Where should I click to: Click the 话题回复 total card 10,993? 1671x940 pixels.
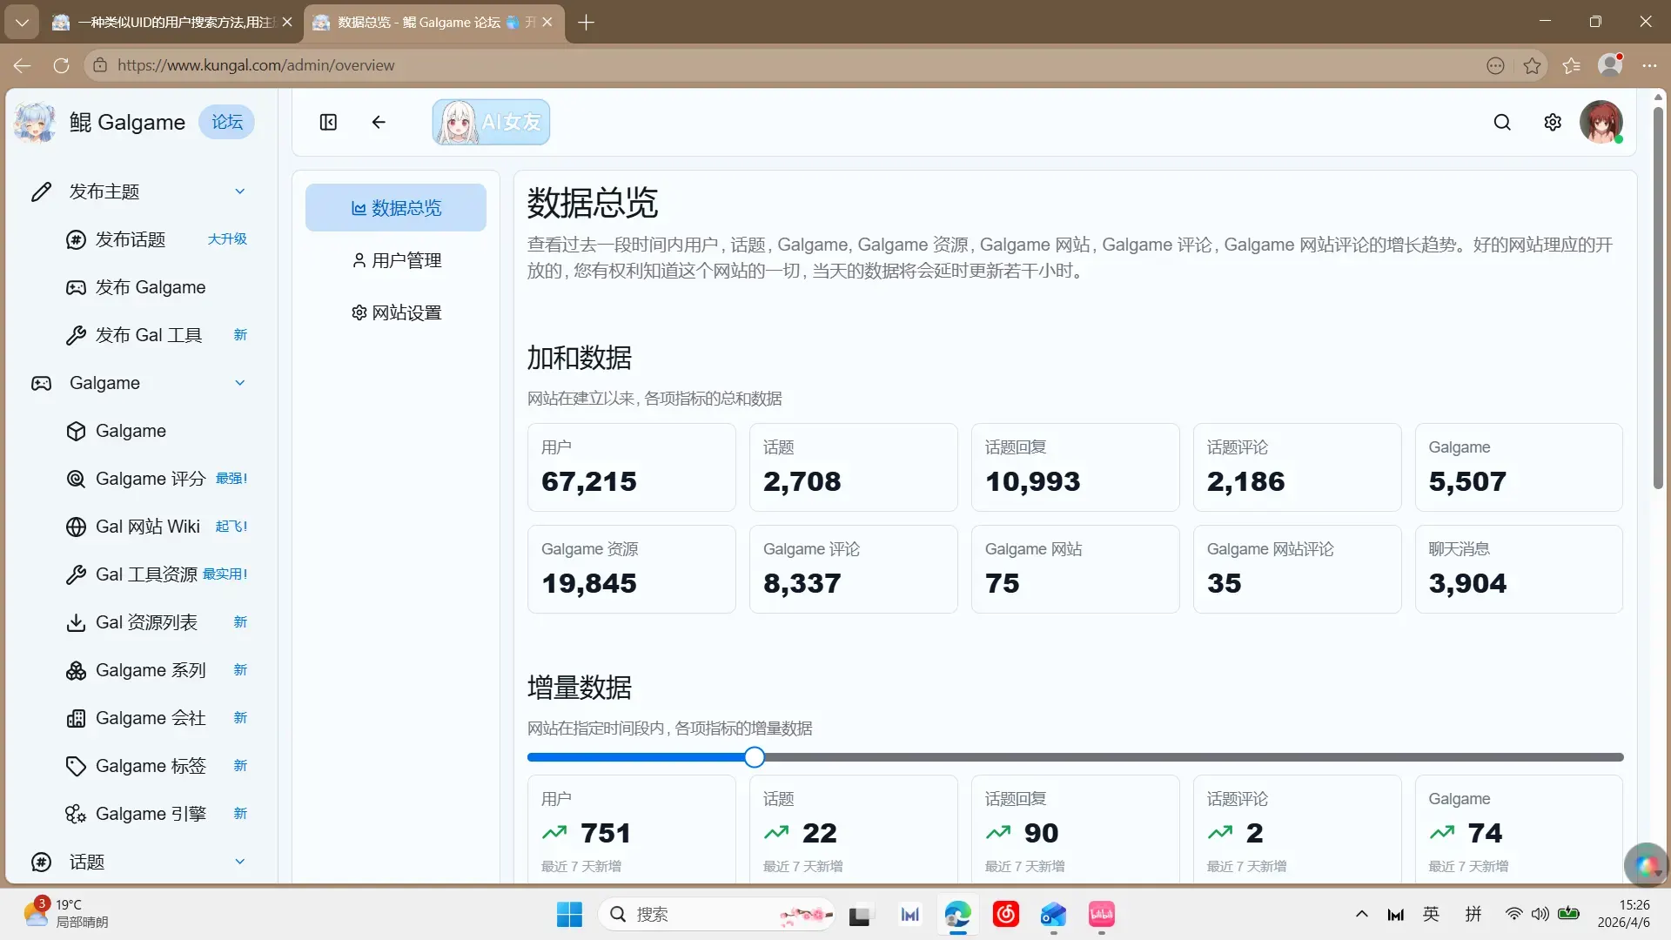click(x=1076, y=467)
